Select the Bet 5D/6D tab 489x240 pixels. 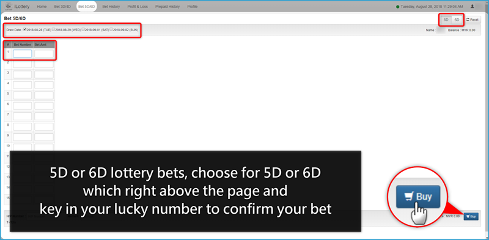pyautogui.click(x=86, y=7)
